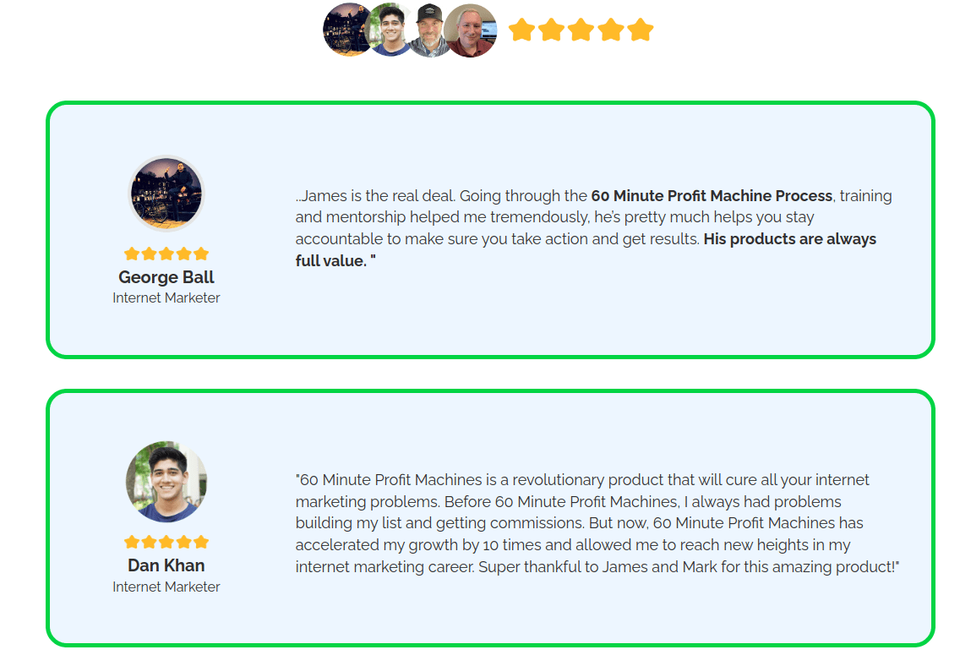Click the top avatar of man wearing cap

[x=430, y=30]
